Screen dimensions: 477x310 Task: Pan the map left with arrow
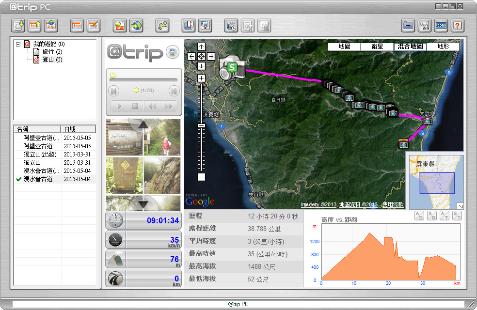191,56
